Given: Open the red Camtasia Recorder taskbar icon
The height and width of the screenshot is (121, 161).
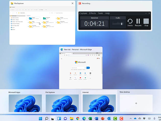Looking at the screenshot, I should [x=121, y=118].
